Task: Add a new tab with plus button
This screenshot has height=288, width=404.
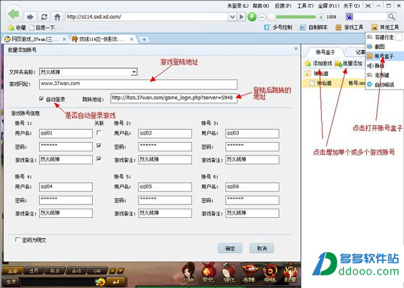Action: 144,40
